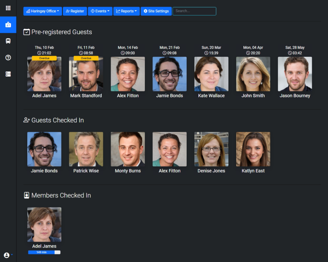The image size is (328, 262).
Task: Open the Reports dropdown menu
Action: (x=126, y=11)
